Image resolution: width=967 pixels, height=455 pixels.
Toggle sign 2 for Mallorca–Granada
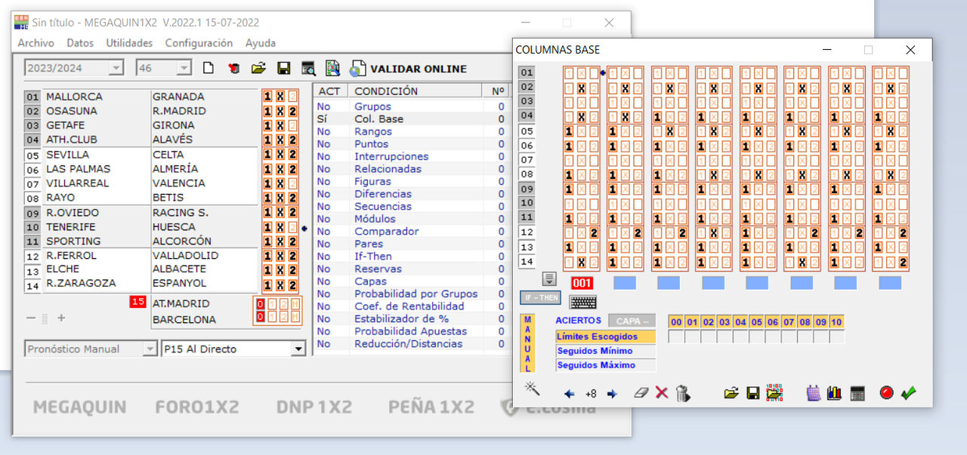point(293,97)
